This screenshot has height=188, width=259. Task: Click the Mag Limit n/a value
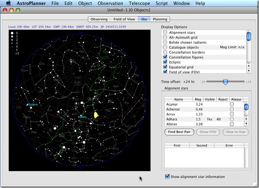232,47
